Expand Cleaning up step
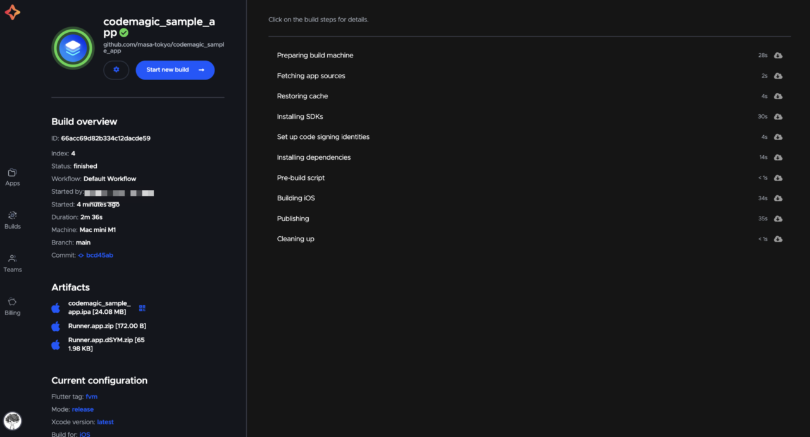Viewport: 810px width, 437px height. 530,239
